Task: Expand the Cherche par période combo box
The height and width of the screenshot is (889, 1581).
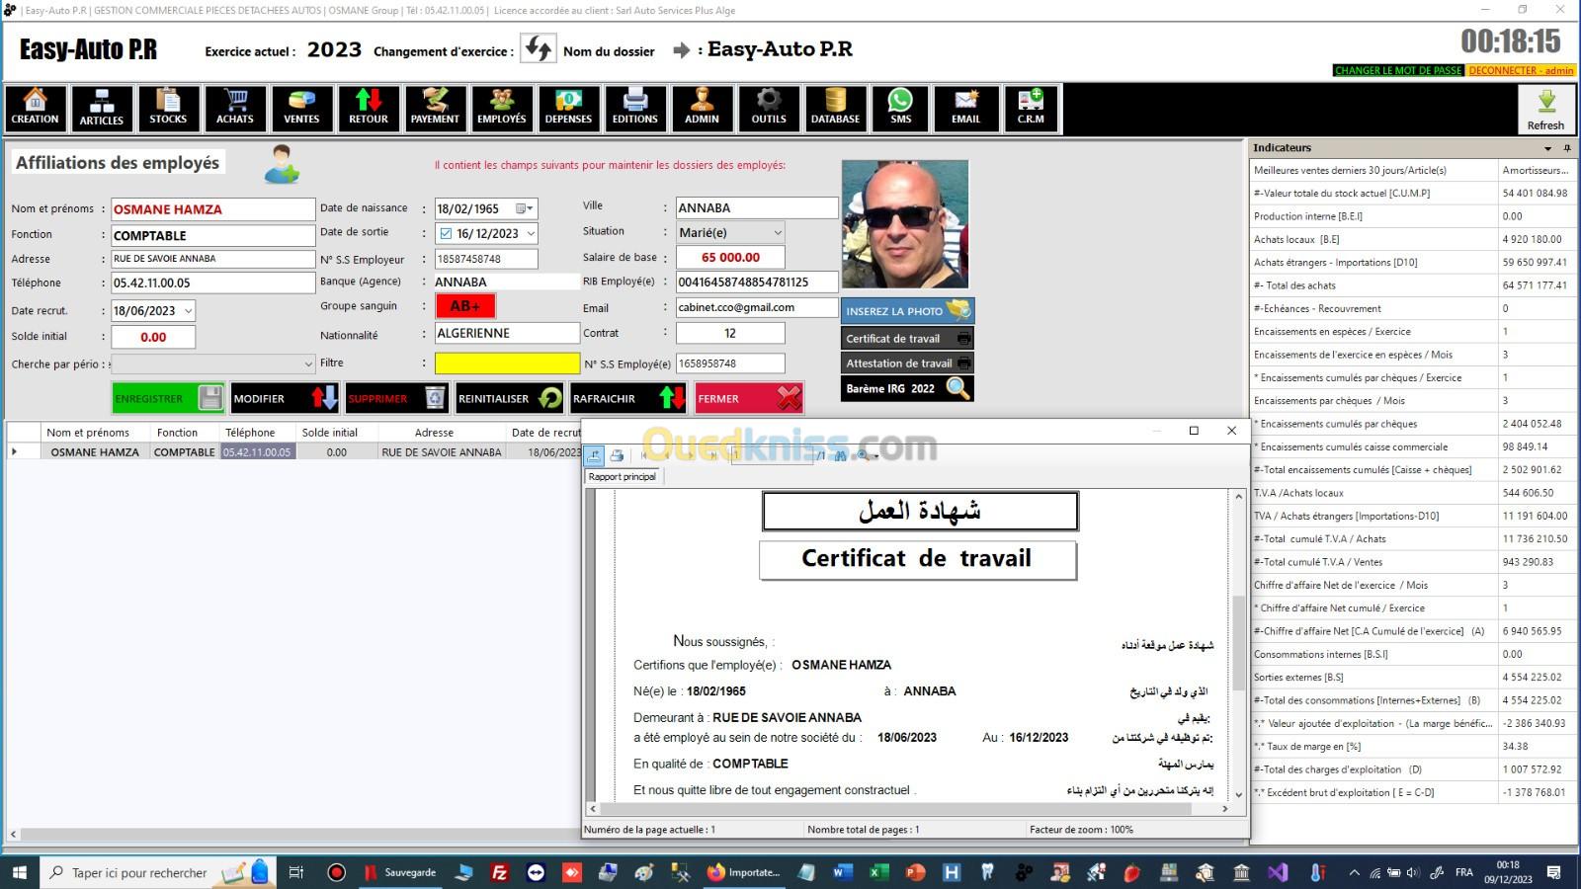Action: point(307,364)
